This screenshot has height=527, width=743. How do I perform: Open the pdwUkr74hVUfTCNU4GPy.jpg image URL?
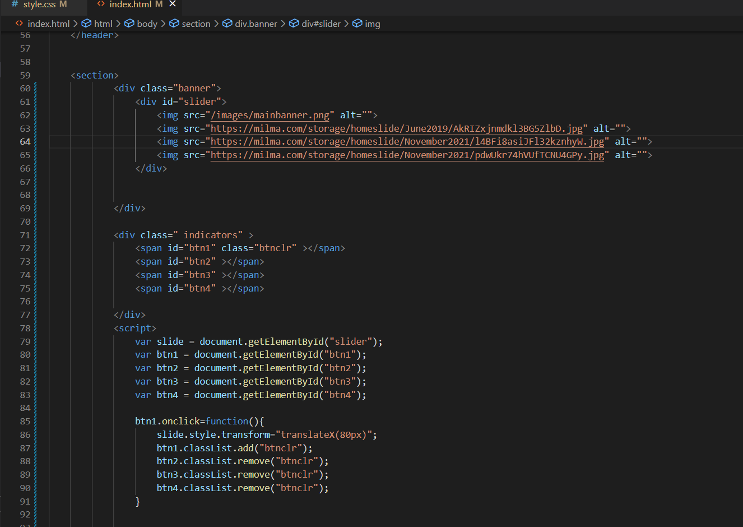coord(407,155)
